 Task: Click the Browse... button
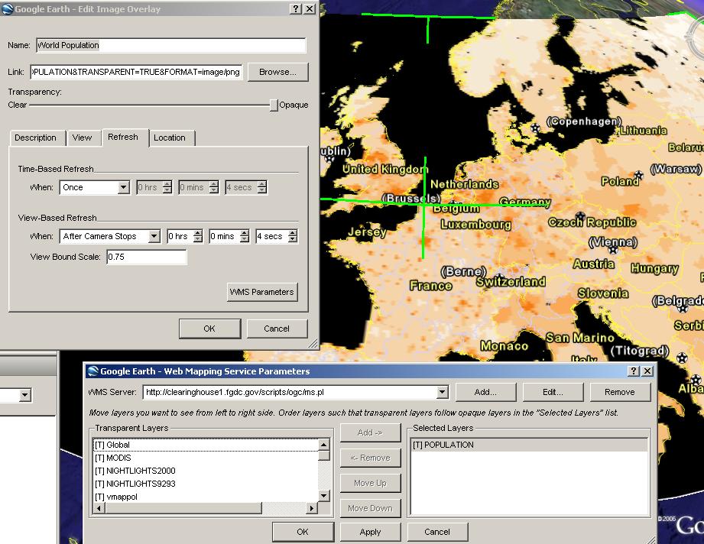277,73
